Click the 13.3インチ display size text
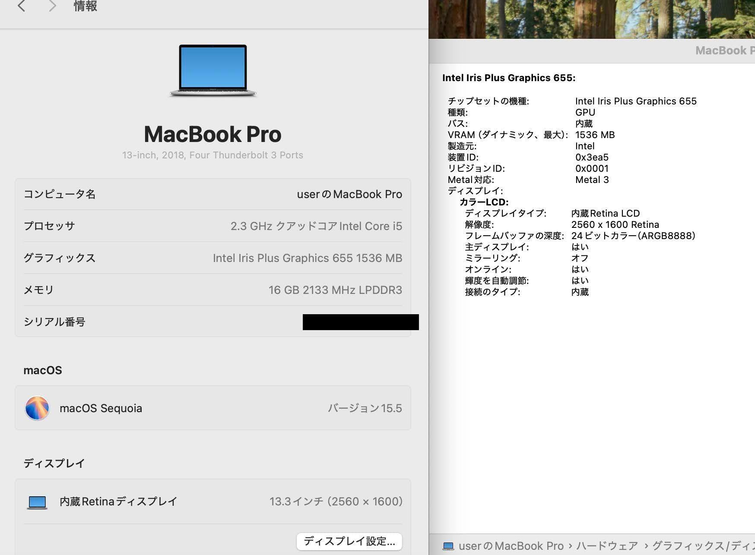Screen dimensions: 755x555 pos(336,501)
